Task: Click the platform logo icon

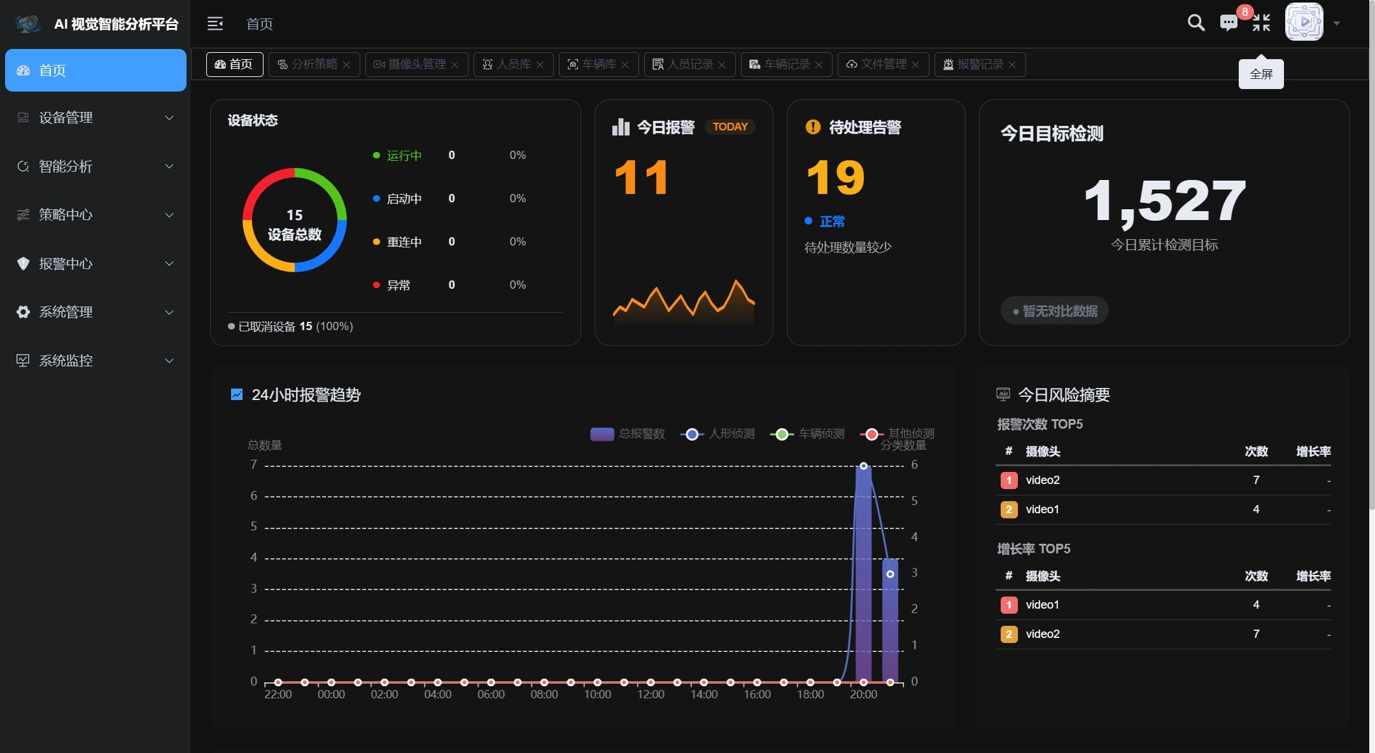Action: point(28,24)
